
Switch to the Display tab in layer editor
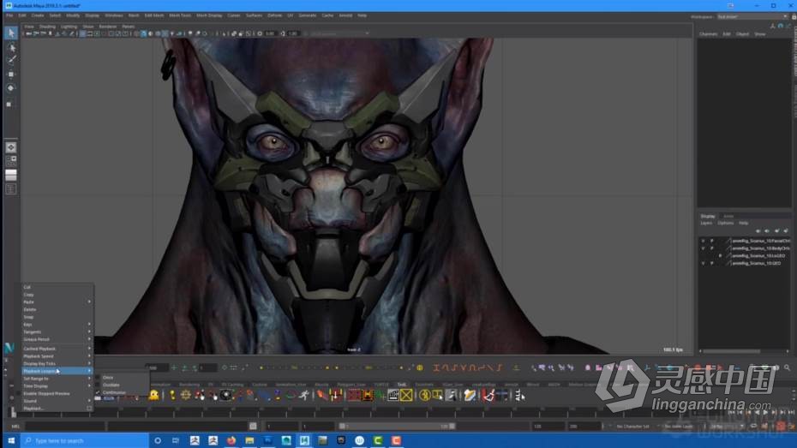708,217
